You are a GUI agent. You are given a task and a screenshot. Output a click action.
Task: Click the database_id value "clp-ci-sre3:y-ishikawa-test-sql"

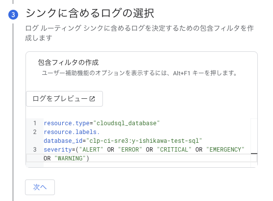pyautogui.click(x=144, y=141)
